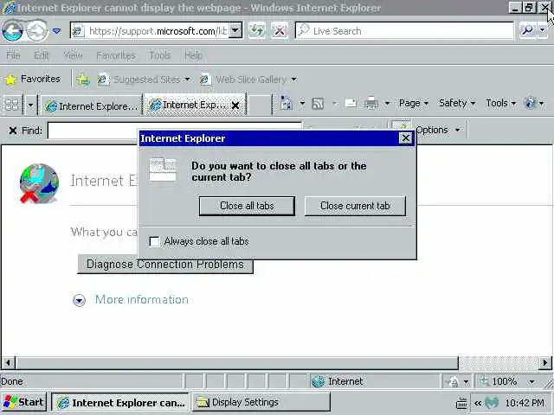The image size is (554, 415).
Task: Click the horizontal scrollbar thumb
Action: pyautogui.click(x=236, y=362)
